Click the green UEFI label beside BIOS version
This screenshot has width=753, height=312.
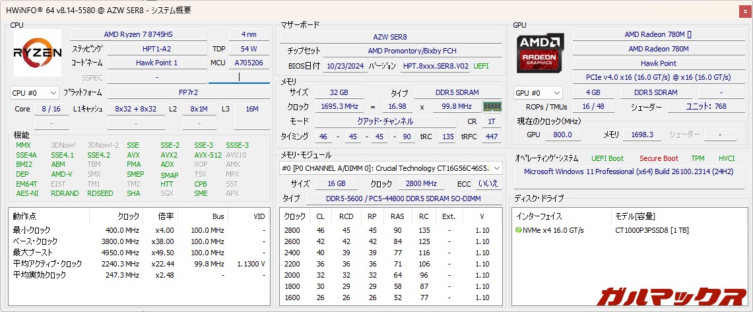481,66
